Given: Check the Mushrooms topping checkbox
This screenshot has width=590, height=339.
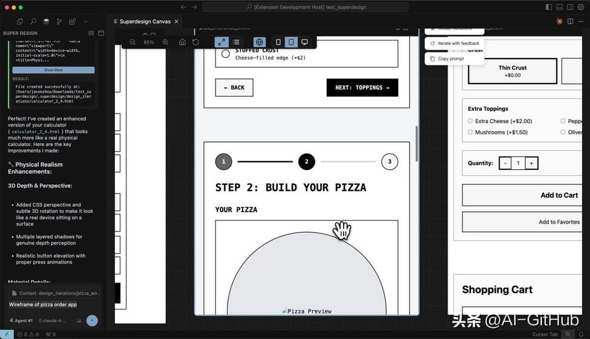Looking at the screenshot, I should (x=470, y=132).
